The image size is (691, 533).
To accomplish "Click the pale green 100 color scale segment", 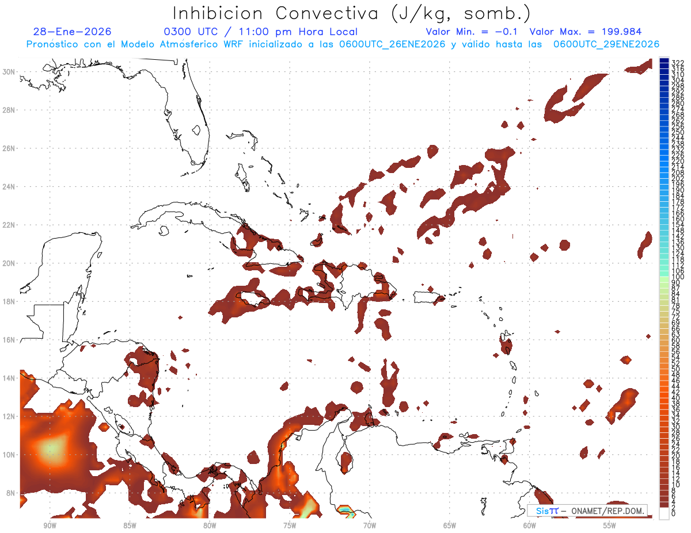I will pos(664,281).
